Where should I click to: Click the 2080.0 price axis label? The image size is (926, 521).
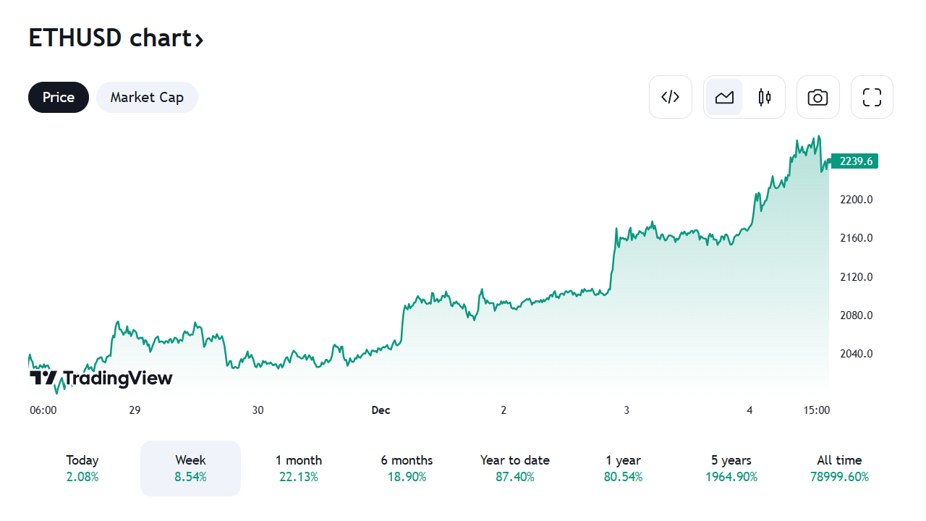click(x=857, y=315)
